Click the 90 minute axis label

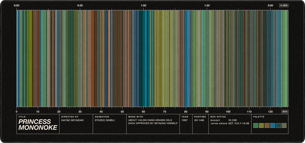pyautogui.click(x=207, y=111)
